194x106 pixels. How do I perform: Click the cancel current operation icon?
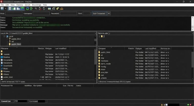pyautogui.click(x=36, y=8)
